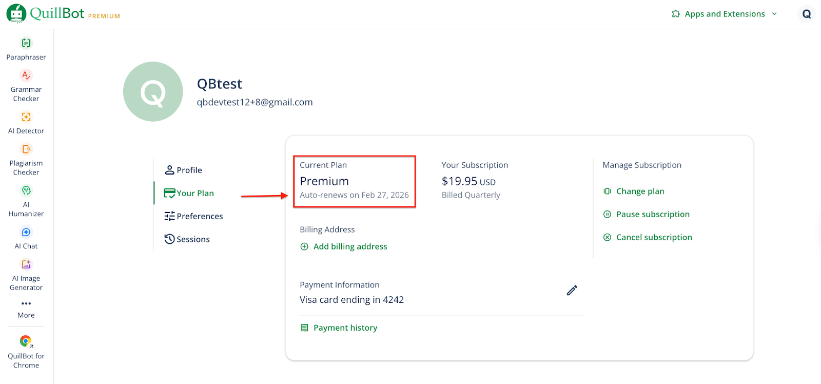The image size is (821, 384).
Task: Go to the Preferences tab
Action: (194, 216)
